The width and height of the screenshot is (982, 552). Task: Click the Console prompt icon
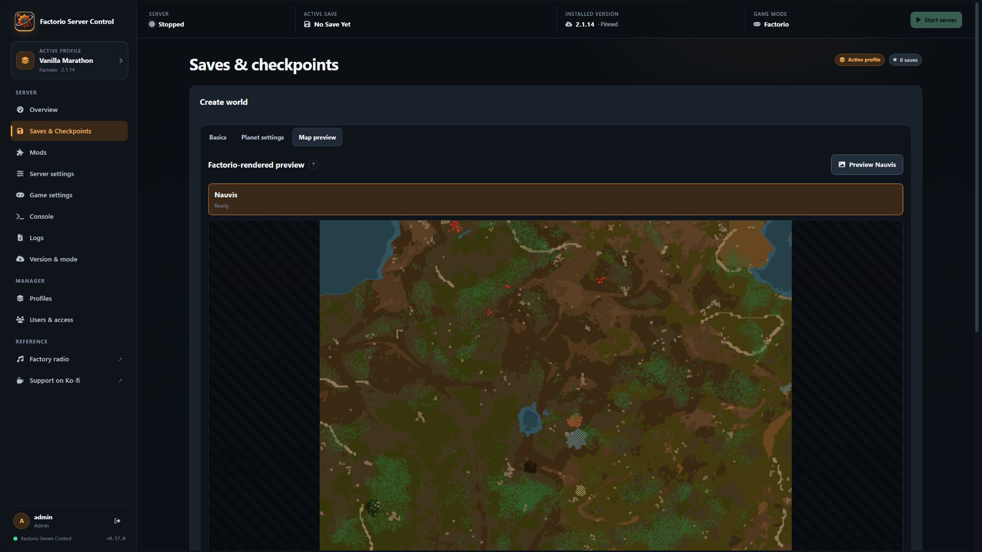pos(20,216)
